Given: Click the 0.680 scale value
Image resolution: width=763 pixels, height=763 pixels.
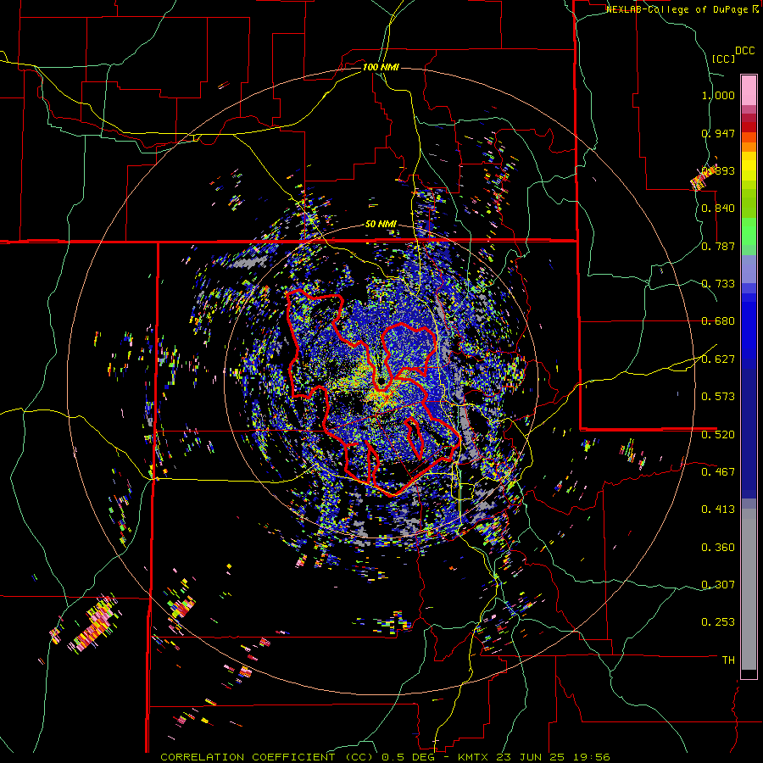Looking at the screenshot, I should 718,320.
